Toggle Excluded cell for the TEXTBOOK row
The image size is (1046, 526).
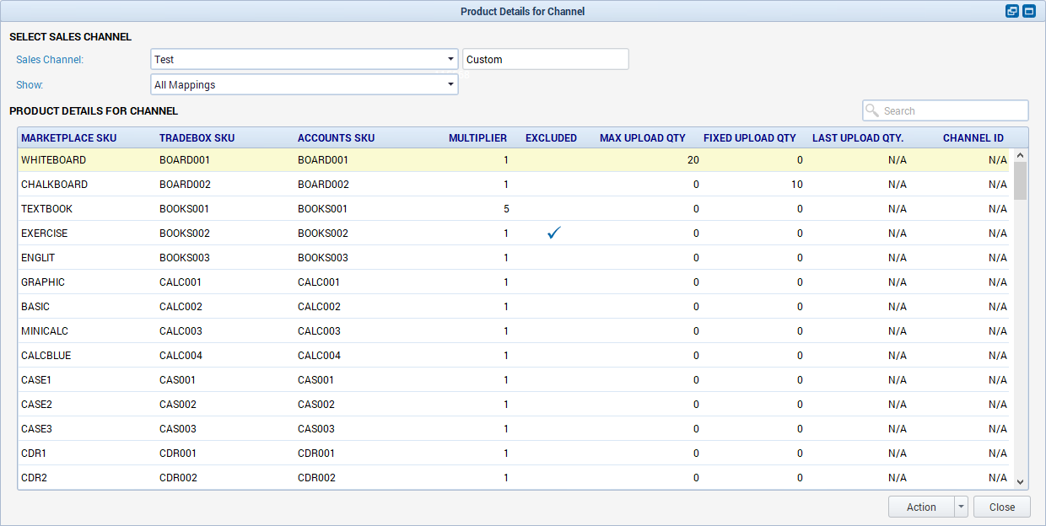click(551, 209)
